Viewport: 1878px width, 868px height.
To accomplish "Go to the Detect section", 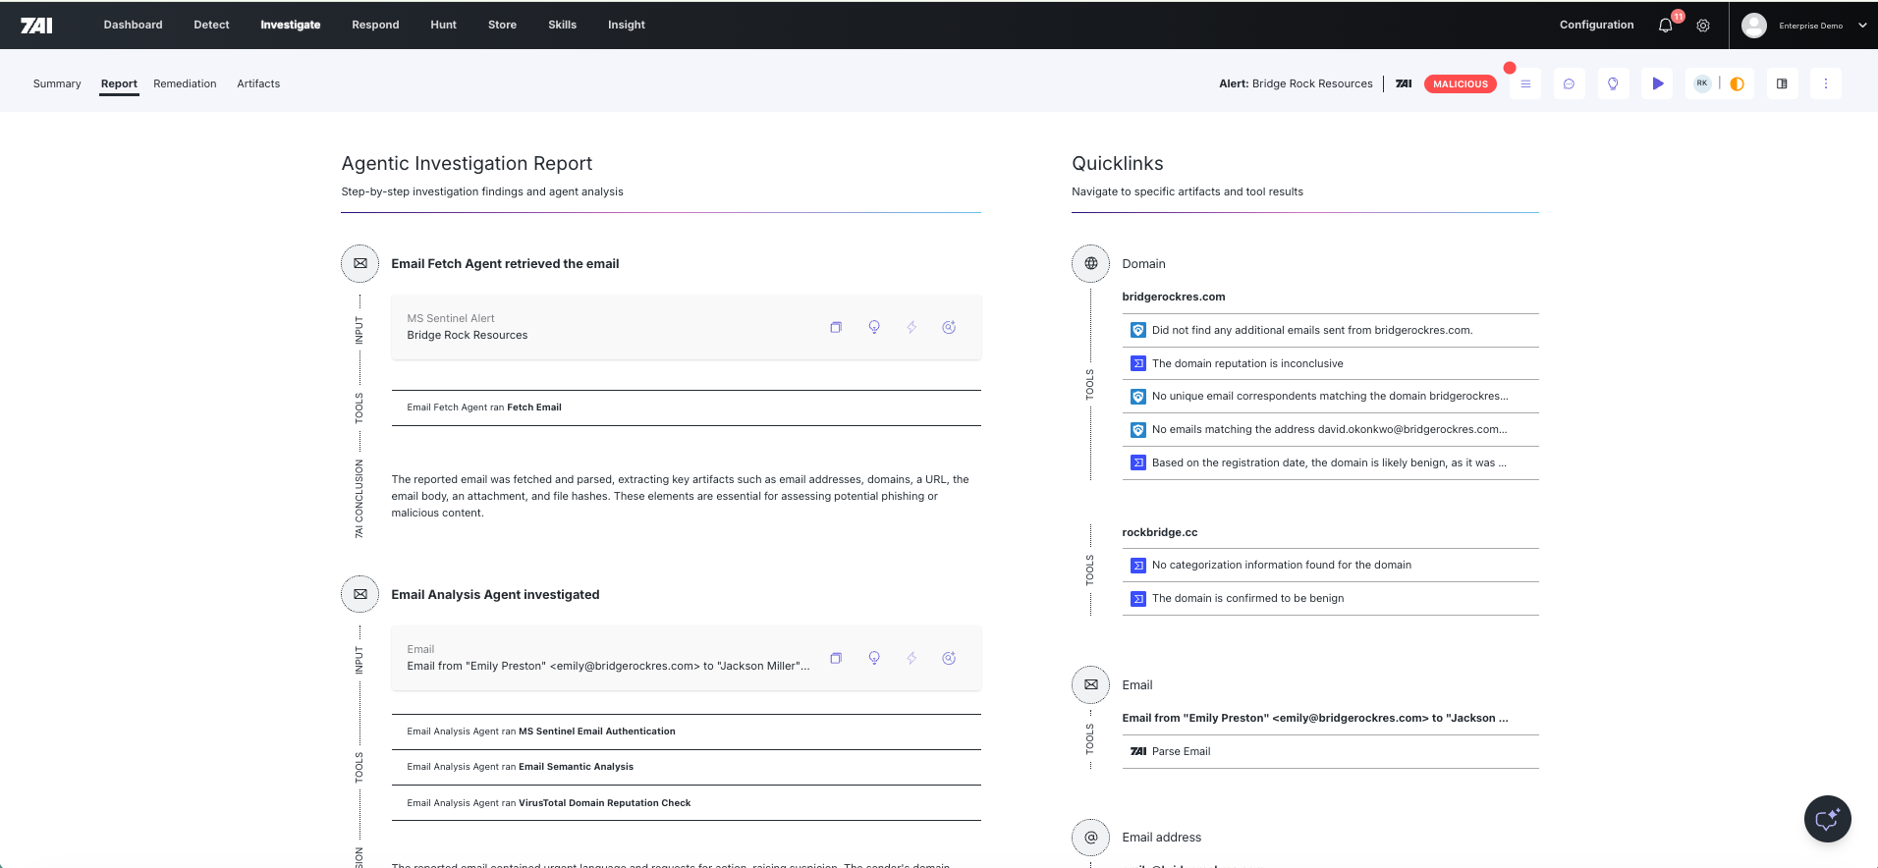I will point(211,25).
